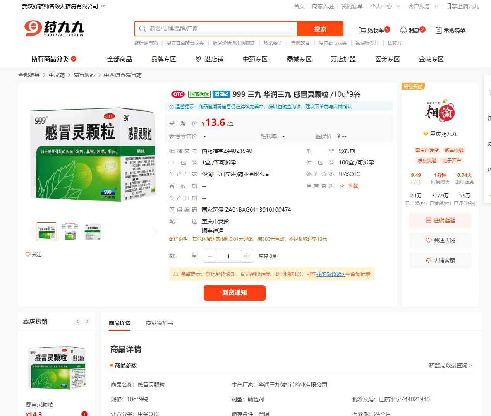Click the 到货通知 button
This screenshot has height=416, width=491.
click(x=234, y=293)
